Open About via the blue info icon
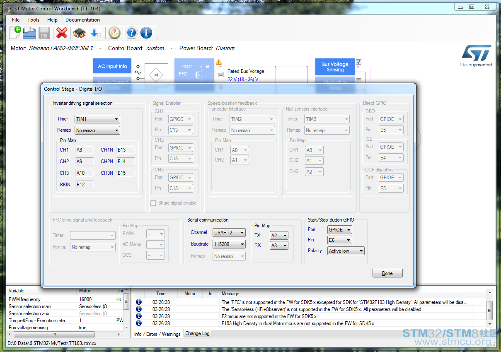The image size is (501, 352). pos(146,33)
